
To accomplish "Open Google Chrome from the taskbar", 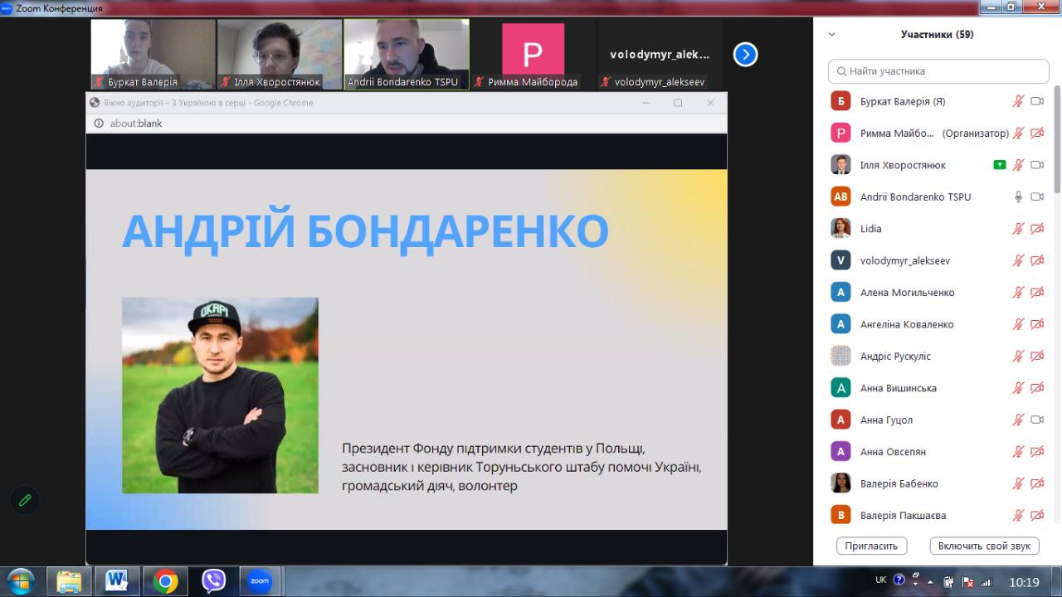I will 165,581.
